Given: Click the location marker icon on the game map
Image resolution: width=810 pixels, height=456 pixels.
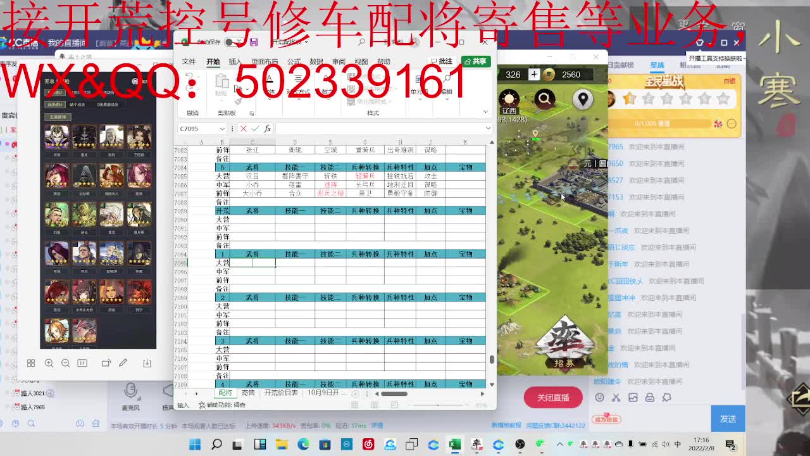Looking at the screenshot, I should pyautogui.click(x=583, y=99).
